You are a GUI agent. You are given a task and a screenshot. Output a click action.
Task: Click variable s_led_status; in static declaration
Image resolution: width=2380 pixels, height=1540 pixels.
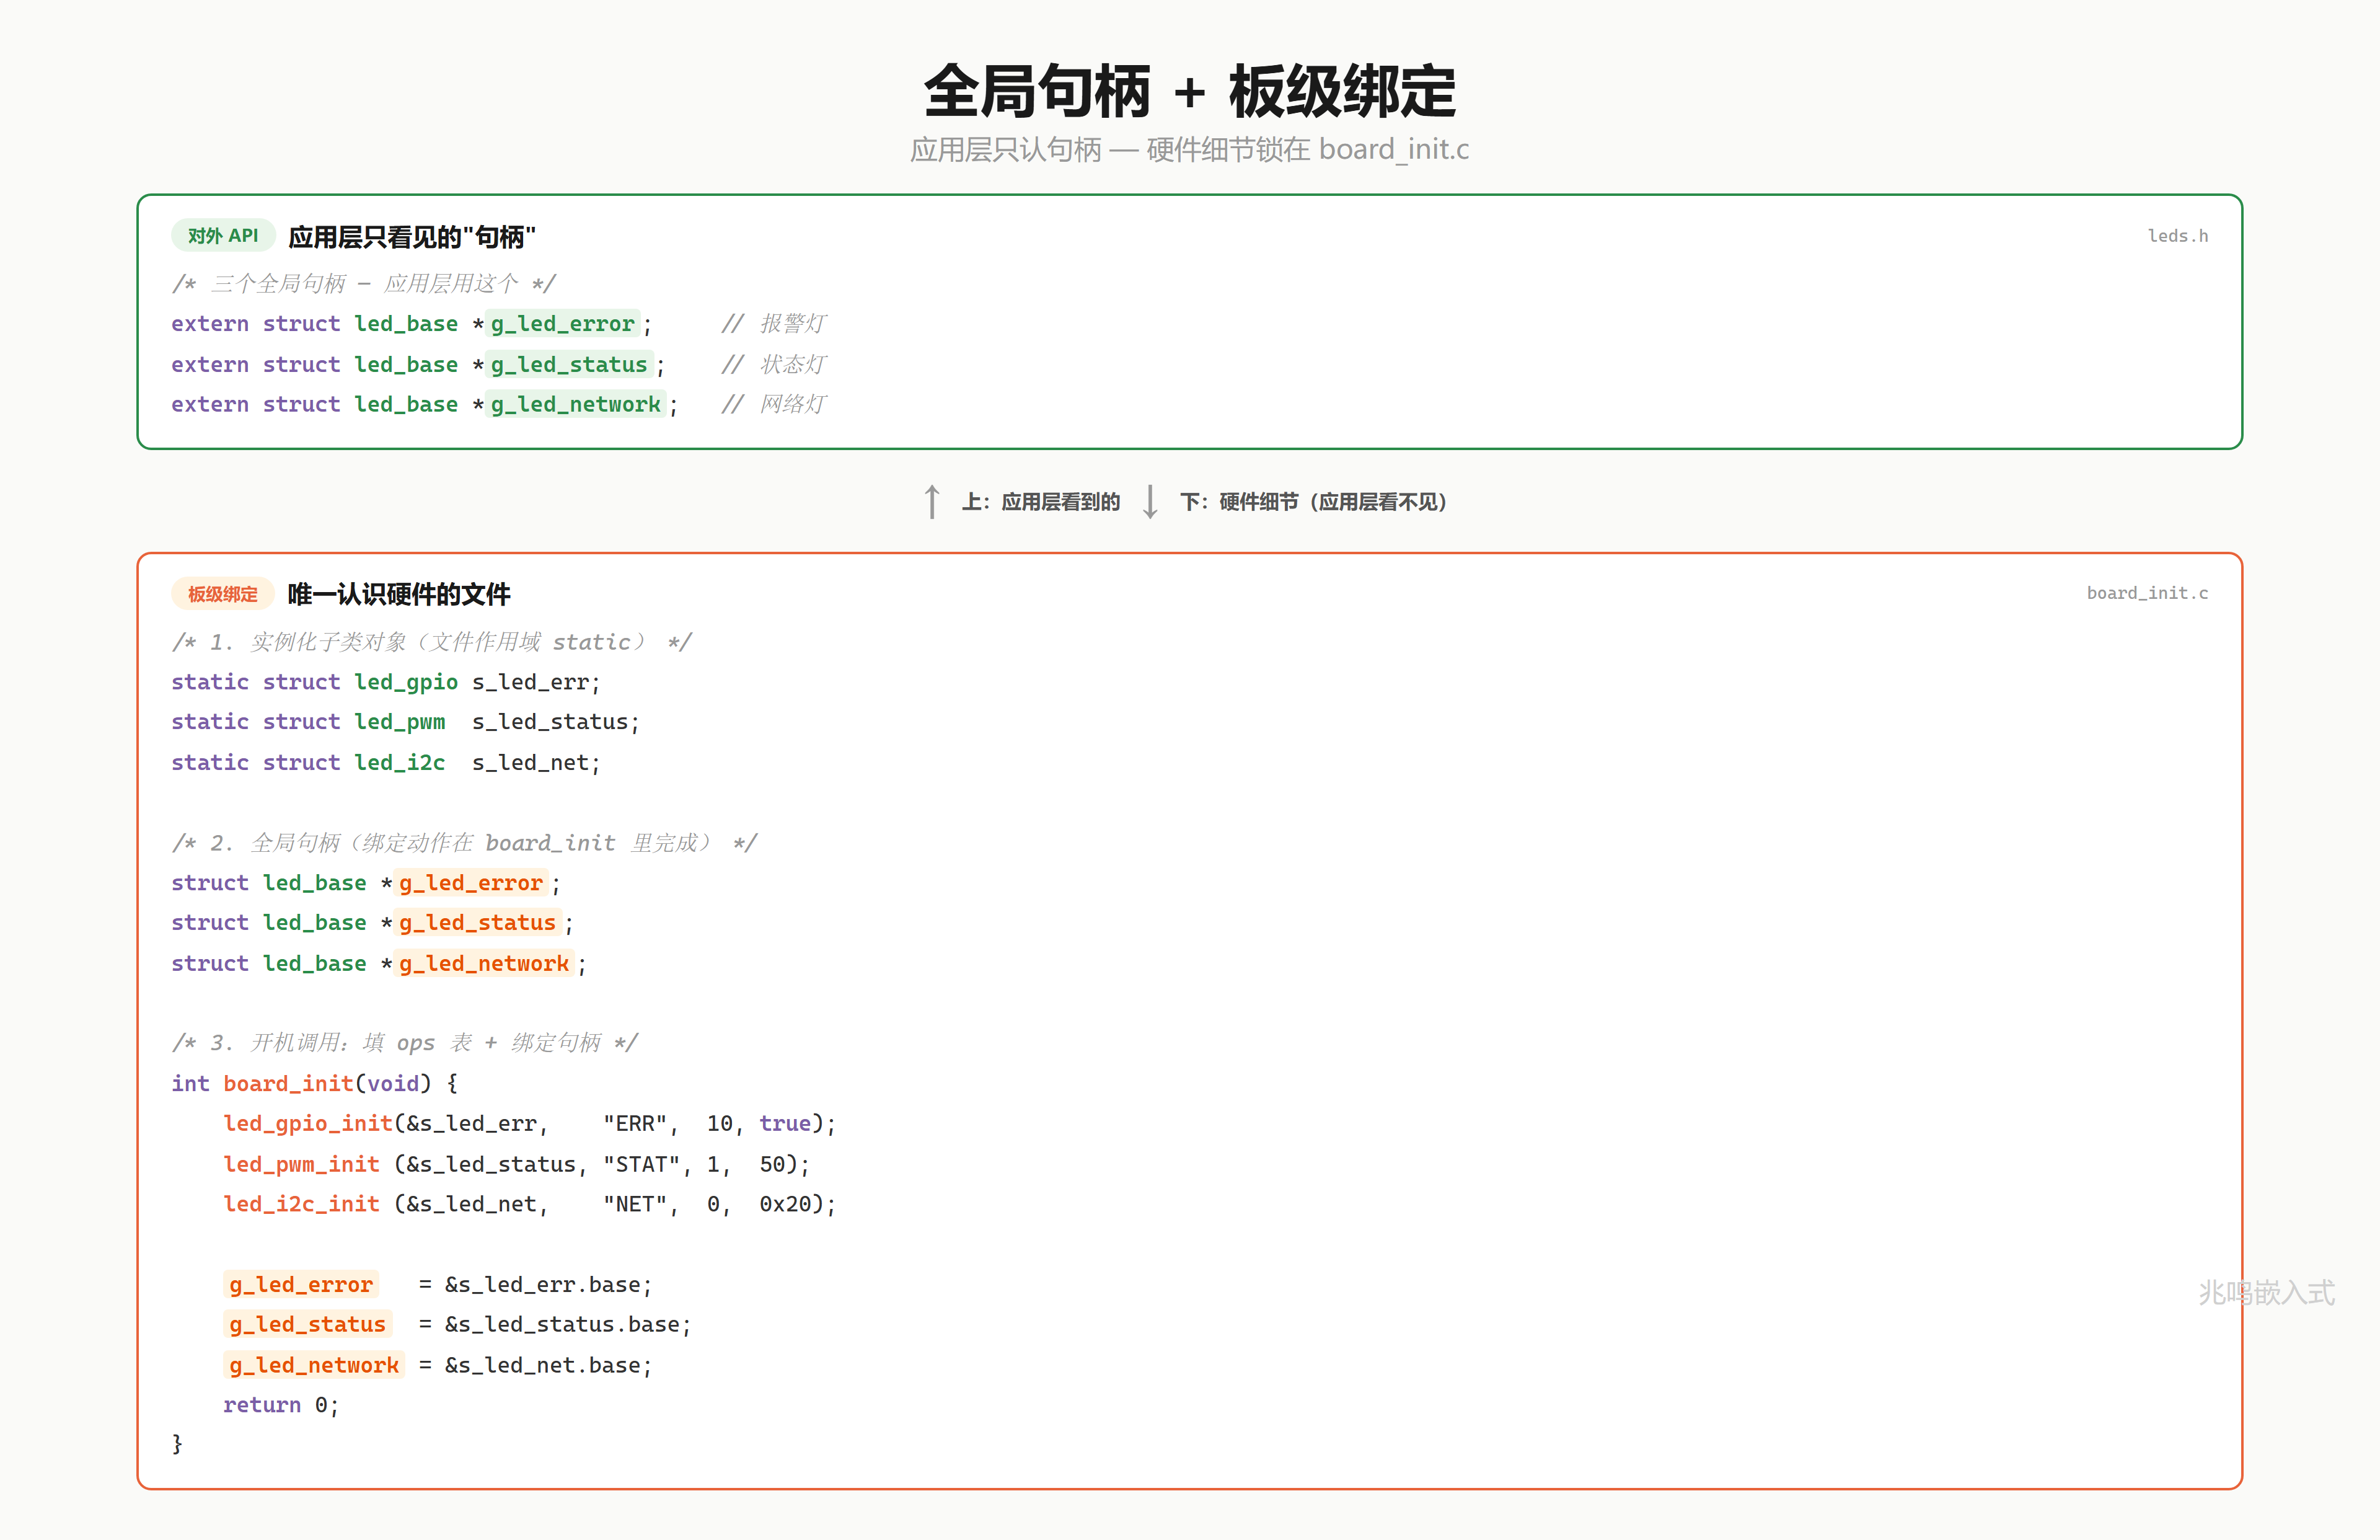(x=556, y=722)
